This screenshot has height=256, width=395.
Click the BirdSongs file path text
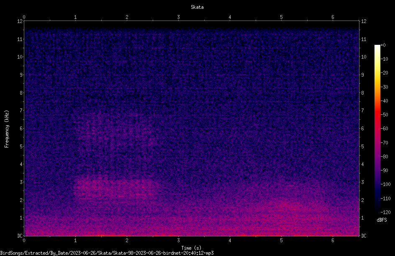pos(107,253)
